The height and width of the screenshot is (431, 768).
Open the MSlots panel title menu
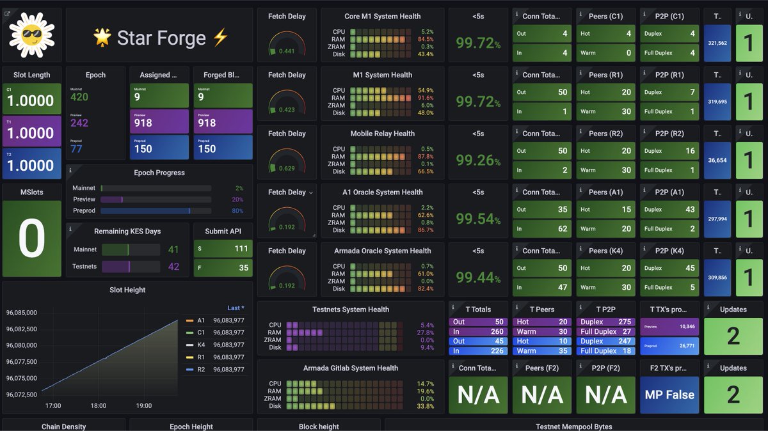(x=32, y=192)
